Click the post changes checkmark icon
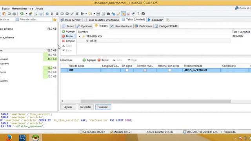 (72, 14)
